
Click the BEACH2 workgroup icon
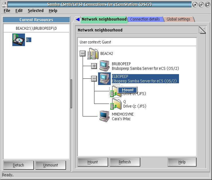(93, 54)
